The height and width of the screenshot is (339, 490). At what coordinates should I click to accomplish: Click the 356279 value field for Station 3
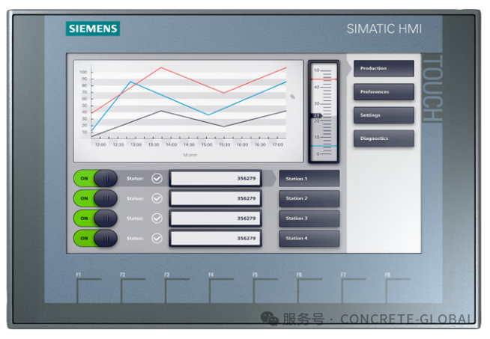pyautogui.click(x=216, y=219)
